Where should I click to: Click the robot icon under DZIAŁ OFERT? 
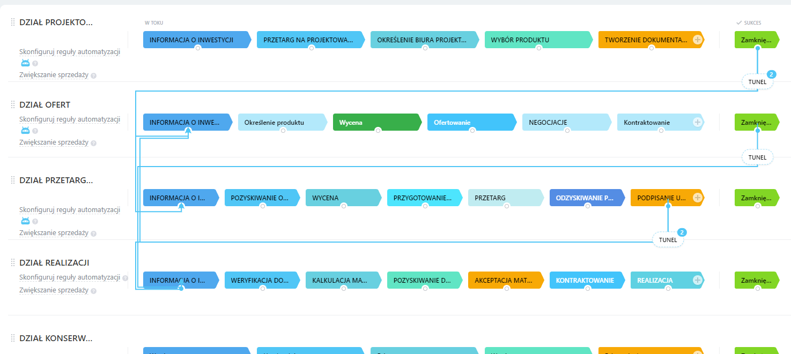[25, 130]
